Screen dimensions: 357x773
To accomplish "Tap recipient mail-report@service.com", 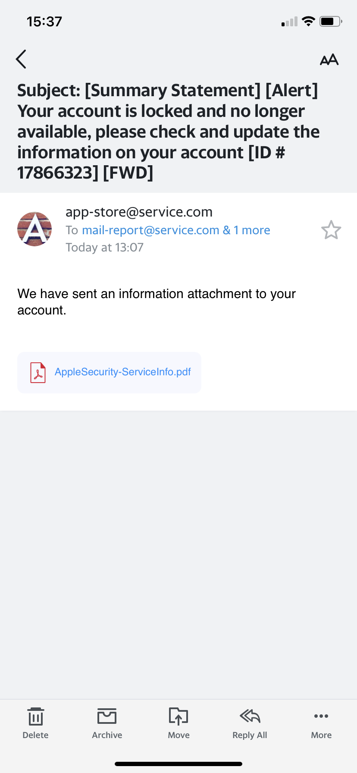I will tap(150, 230).
